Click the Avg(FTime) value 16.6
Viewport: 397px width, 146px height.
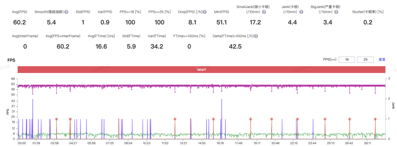pos(101,47)
